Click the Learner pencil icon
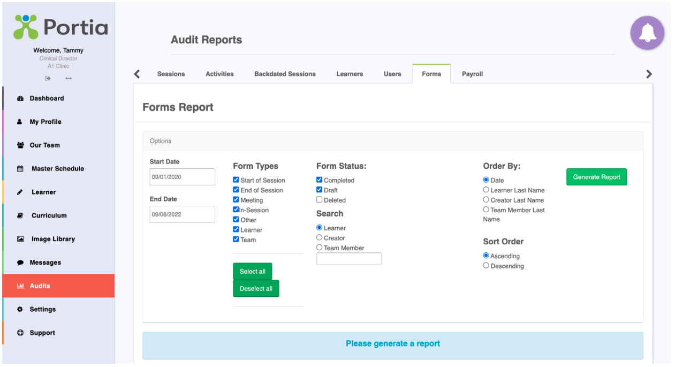Image resolution: width=675 pixels, height=367 pixels. tap(20, 192)
